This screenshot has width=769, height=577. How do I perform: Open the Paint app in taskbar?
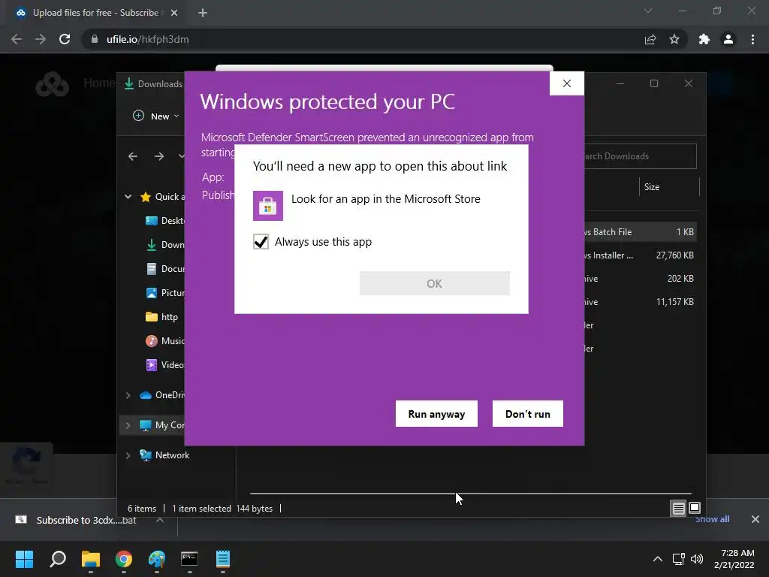click(x=157, y=559)
